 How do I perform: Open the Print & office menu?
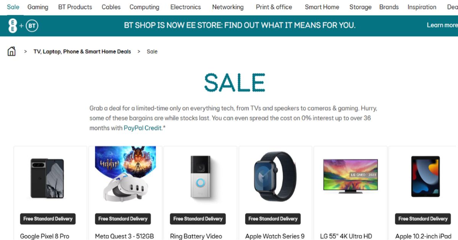[274, 7]
